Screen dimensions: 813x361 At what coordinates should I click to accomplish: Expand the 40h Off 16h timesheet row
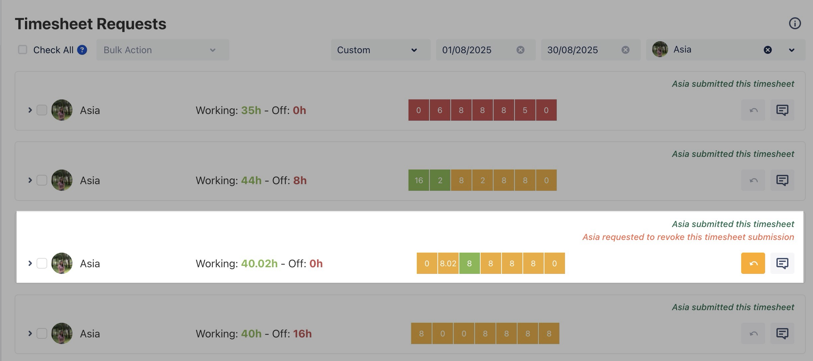[x=30, y=333]
